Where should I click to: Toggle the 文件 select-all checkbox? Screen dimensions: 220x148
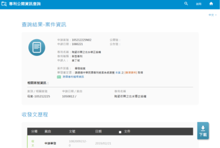(x=120, y=132)
